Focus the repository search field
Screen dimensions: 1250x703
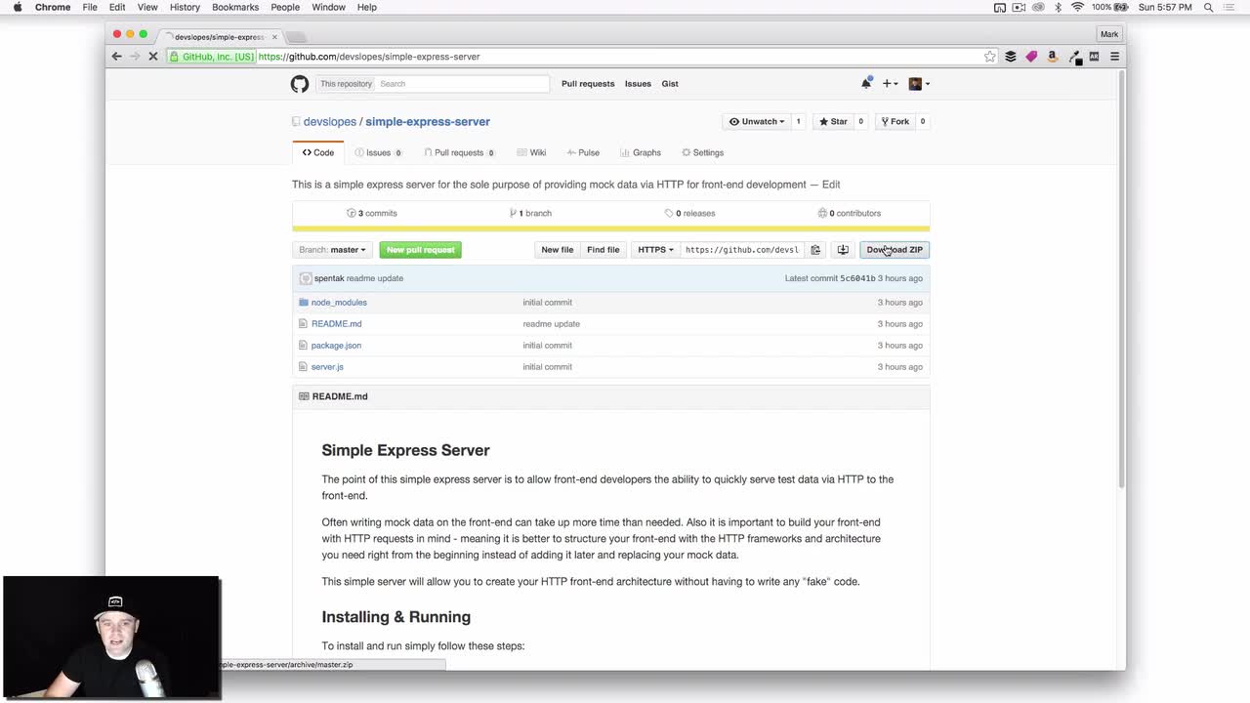coord(462,84)
